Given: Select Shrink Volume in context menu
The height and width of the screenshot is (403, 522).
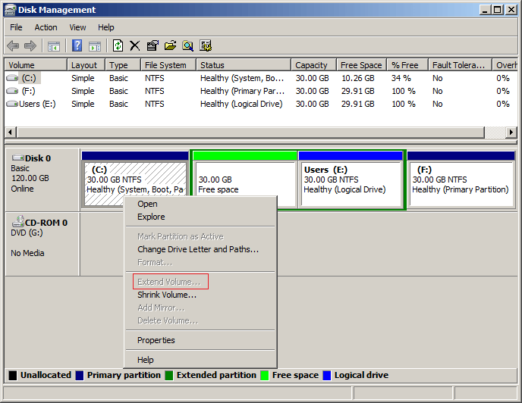Looking at the screenshot, I should [166, 295].
